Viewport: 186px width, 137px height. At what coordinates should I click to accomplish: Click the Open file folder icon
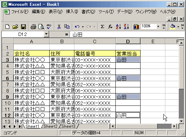15,27
